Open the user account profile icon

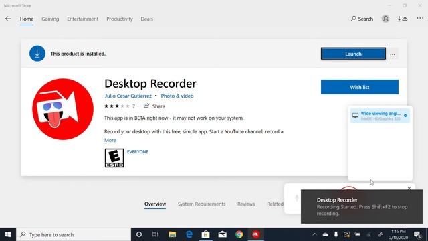pos(385,19)
